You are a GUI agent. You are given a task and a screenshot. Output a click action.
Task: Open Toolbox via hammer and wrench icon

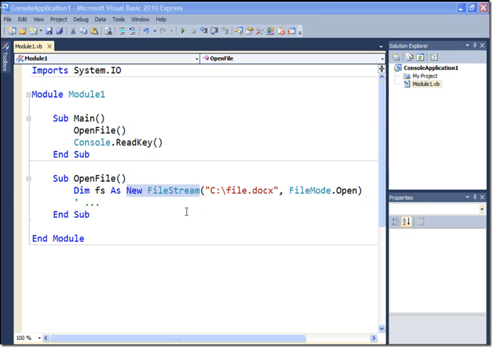coord(260,31)
